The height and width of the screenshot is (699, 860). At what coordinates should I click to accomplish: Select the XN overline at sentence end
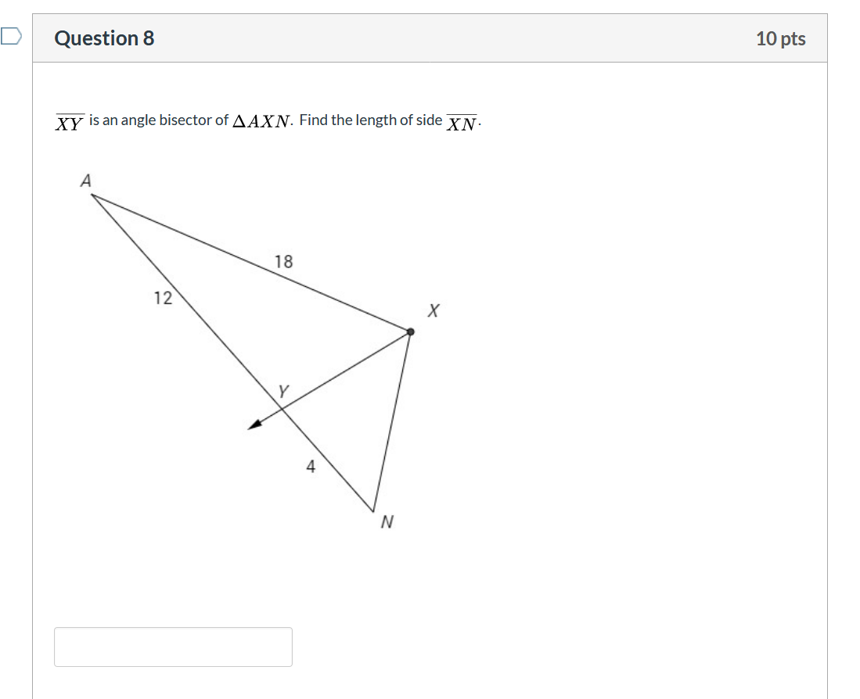pos(462,121)
